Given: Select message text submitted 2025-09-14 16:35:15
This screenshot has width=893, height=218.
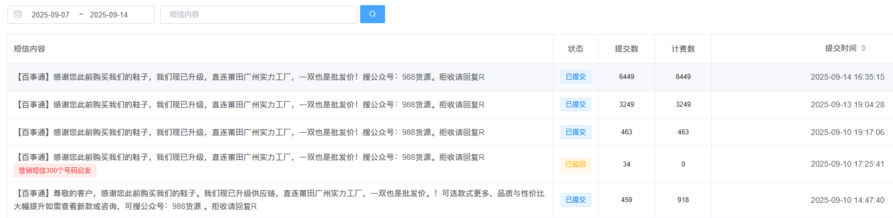Looking at the screenshot, I should 249,77.
